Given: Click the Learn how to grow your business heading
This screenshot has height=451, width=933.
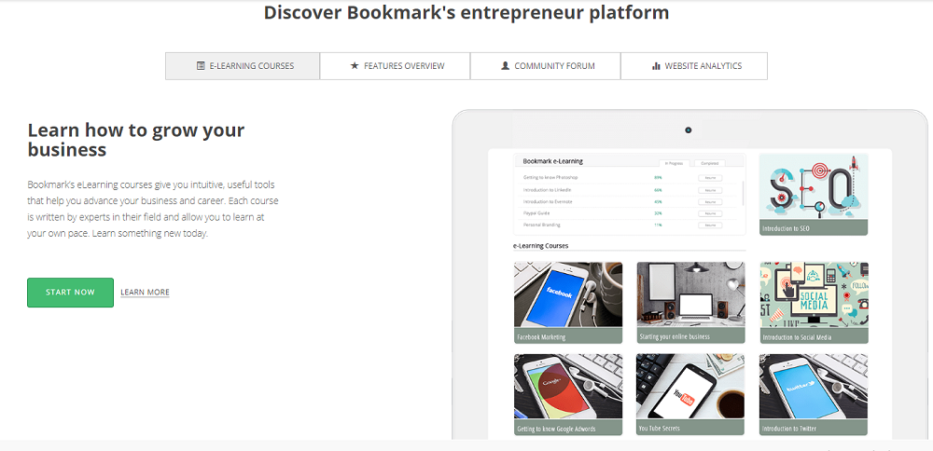Looking at the screenshot, I should (135, 140).
